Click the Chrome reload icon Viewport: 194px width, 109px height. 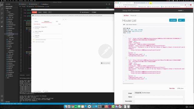tap(119, 5)
